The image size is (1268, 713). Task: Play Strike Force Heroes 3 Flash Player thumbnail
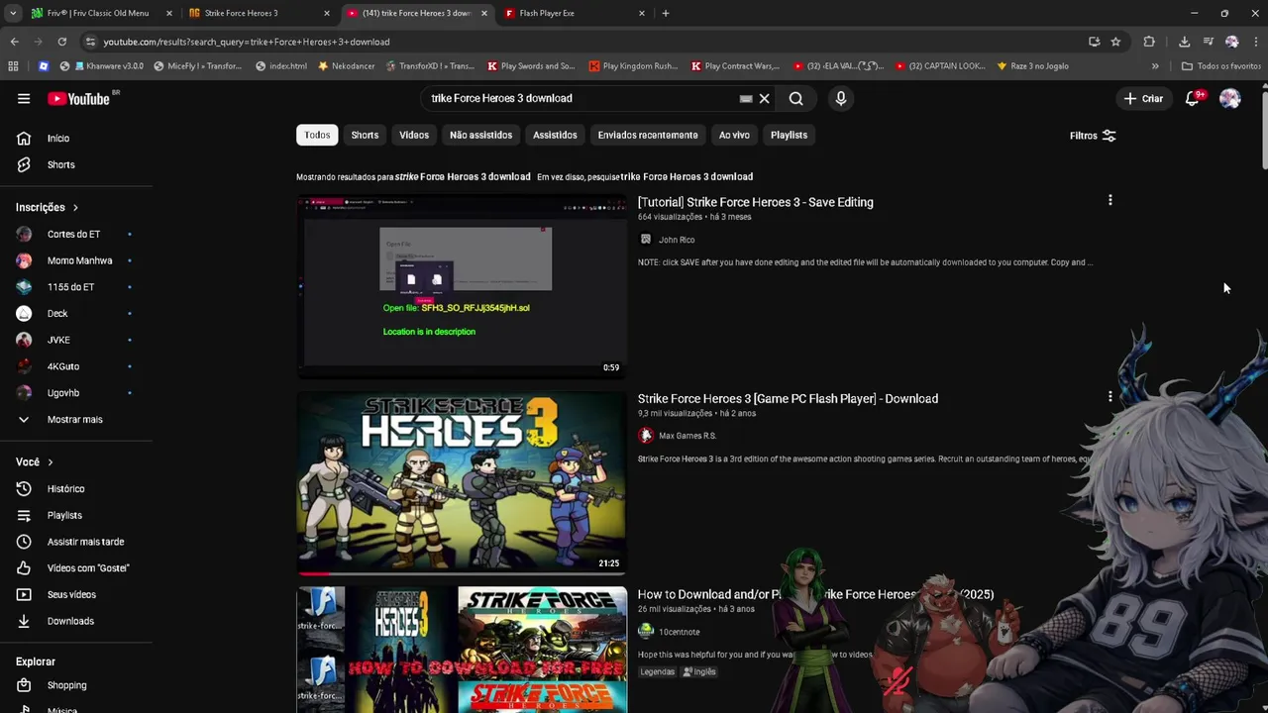[462, 482]
